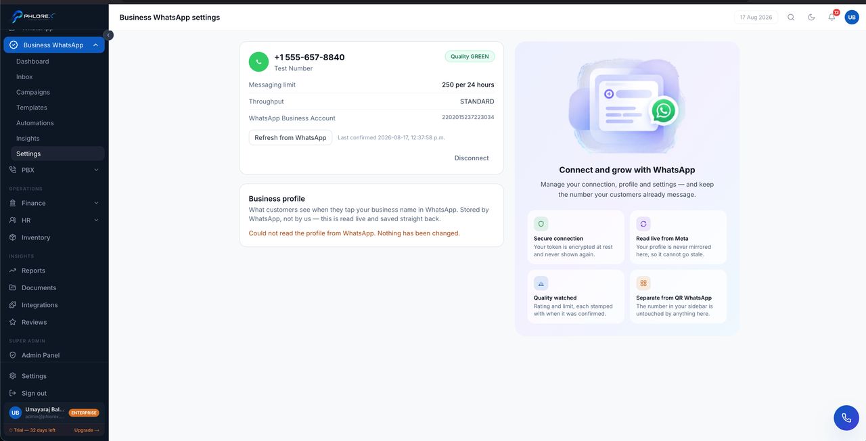
Task: Open the main Settings at sidebar bottom
Action: [x=34, y=376]
